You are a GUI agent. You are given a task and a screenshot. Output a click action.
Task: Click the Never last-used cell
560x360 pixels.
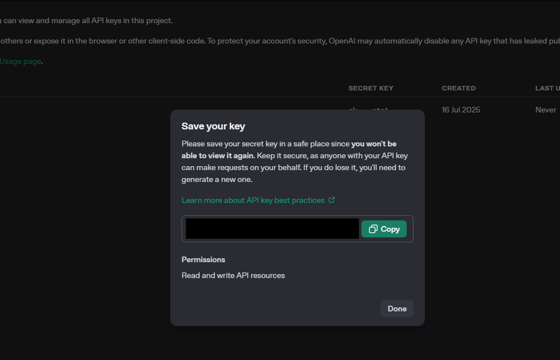point(546,110)
